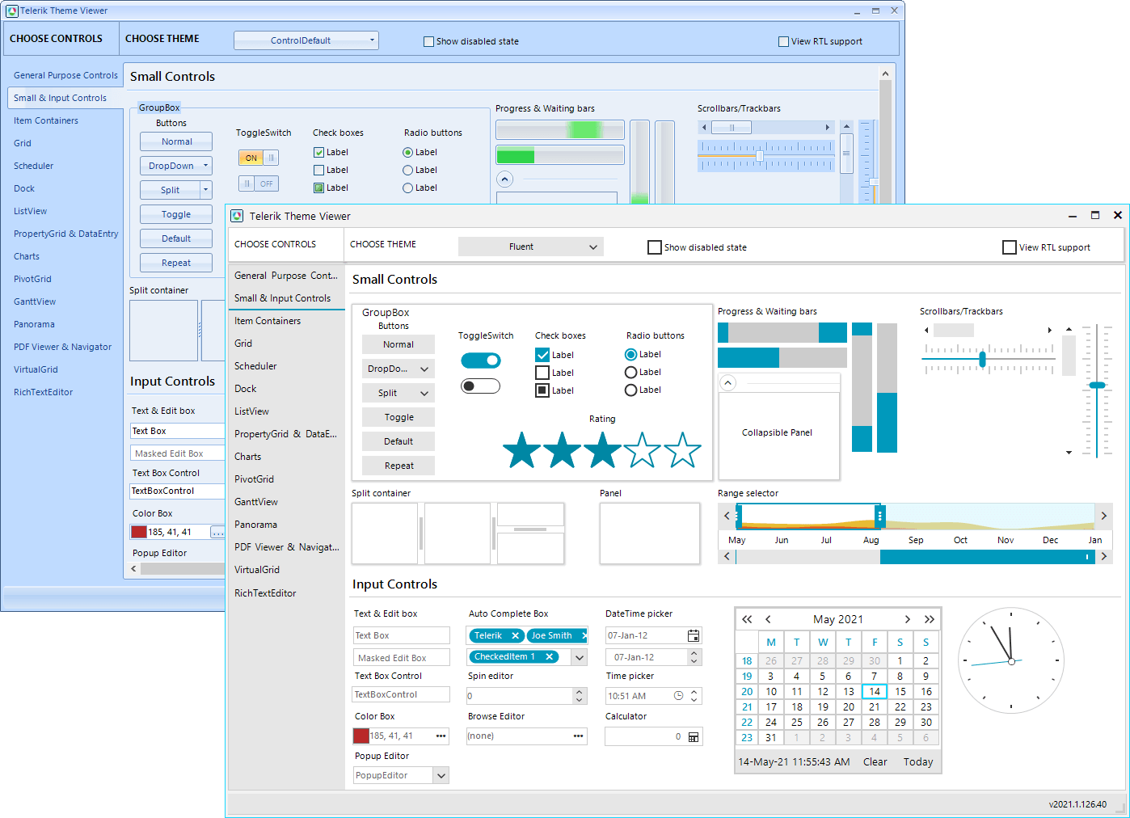Select fourth rating star

[643, 450]
